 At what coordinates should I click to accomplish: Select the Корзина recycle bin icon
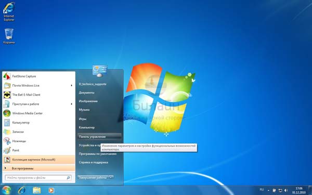coord(9,36)
